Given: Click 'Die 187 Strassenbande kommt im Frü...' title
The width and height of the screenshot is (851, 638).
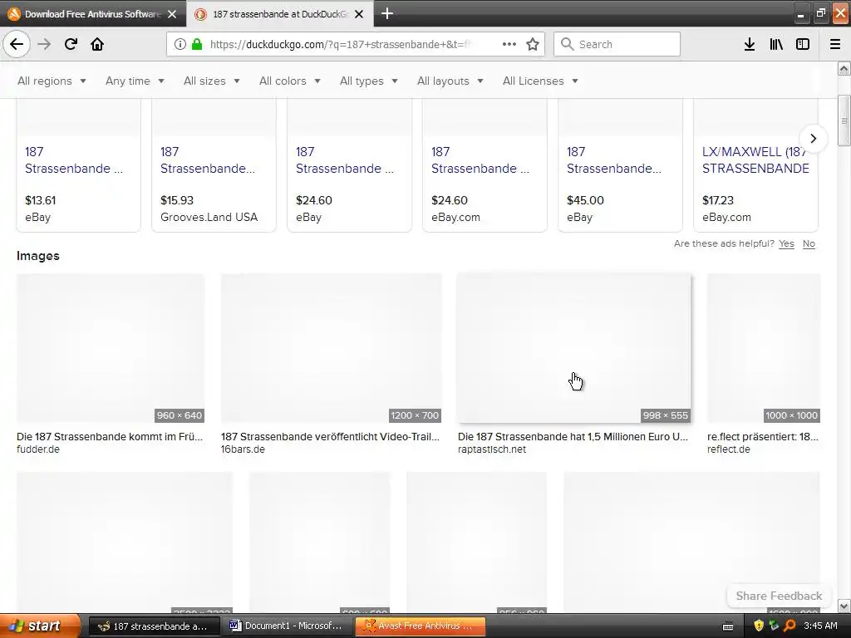Looking at the screenshot, I should point(110,437).
